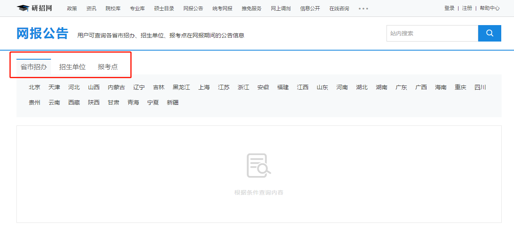The height and width of the screenshot is (234, 514).
Task: Click the 研招网 logo
Action: pos(35,8)
